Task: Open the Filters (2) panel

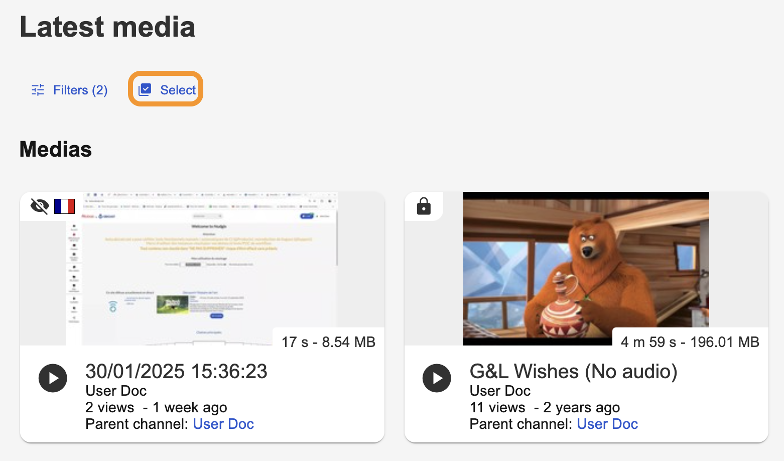Action: [69, 90]
